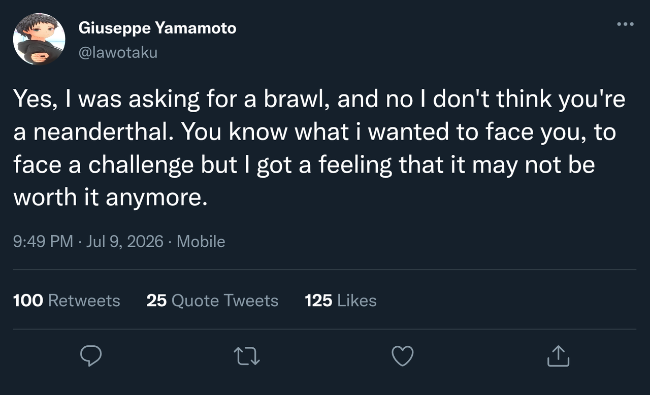Click the bold 100 retweet count number
Image resolution: width=650 pixels, height=395 pixels.
pos(28,301)
